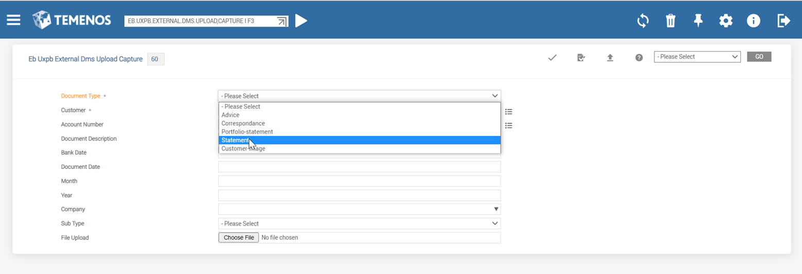Click the help question mark icon
Image resolution: width=802 pixels, height=274 pixels.
pyautogui.click(x=639, y=58)
